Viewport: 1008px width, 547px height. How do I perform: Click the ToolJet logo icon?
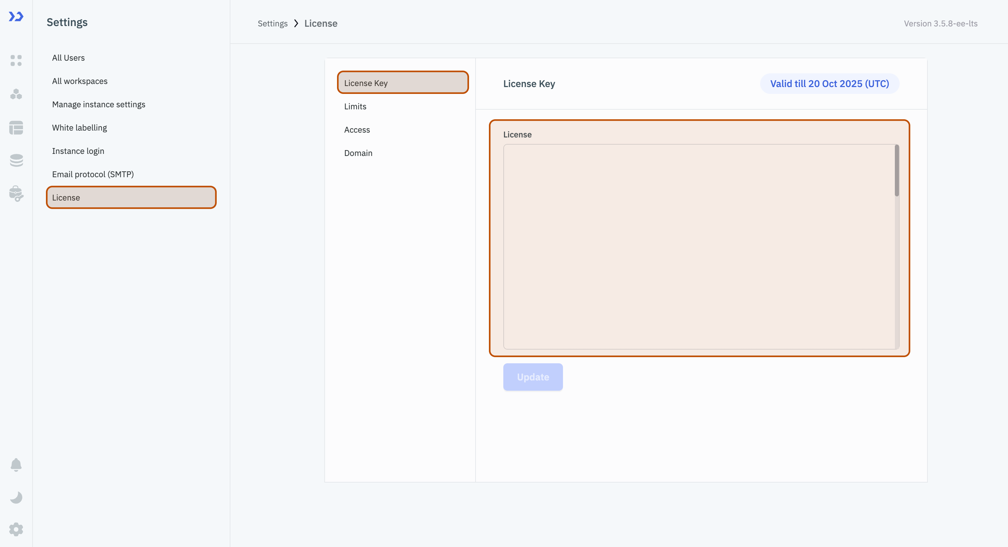pos(16,16)
